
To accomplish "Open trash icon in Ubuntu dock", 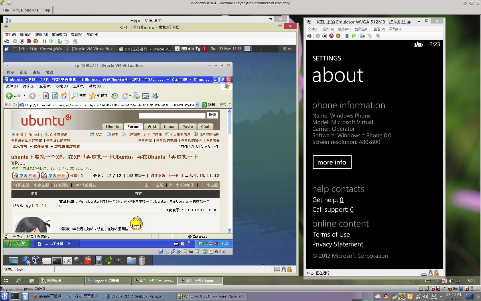I will click(142, 260).
